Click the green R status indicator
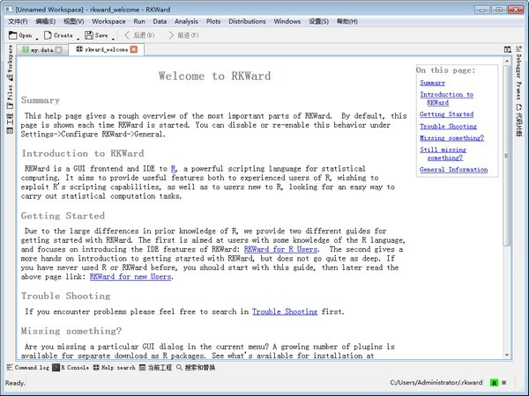This screenshot has height=396, width=529. [495, 383]
